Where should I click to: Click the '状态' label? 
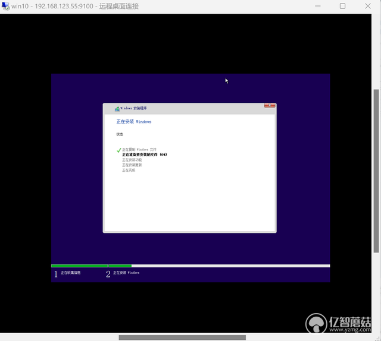(120, 134)
